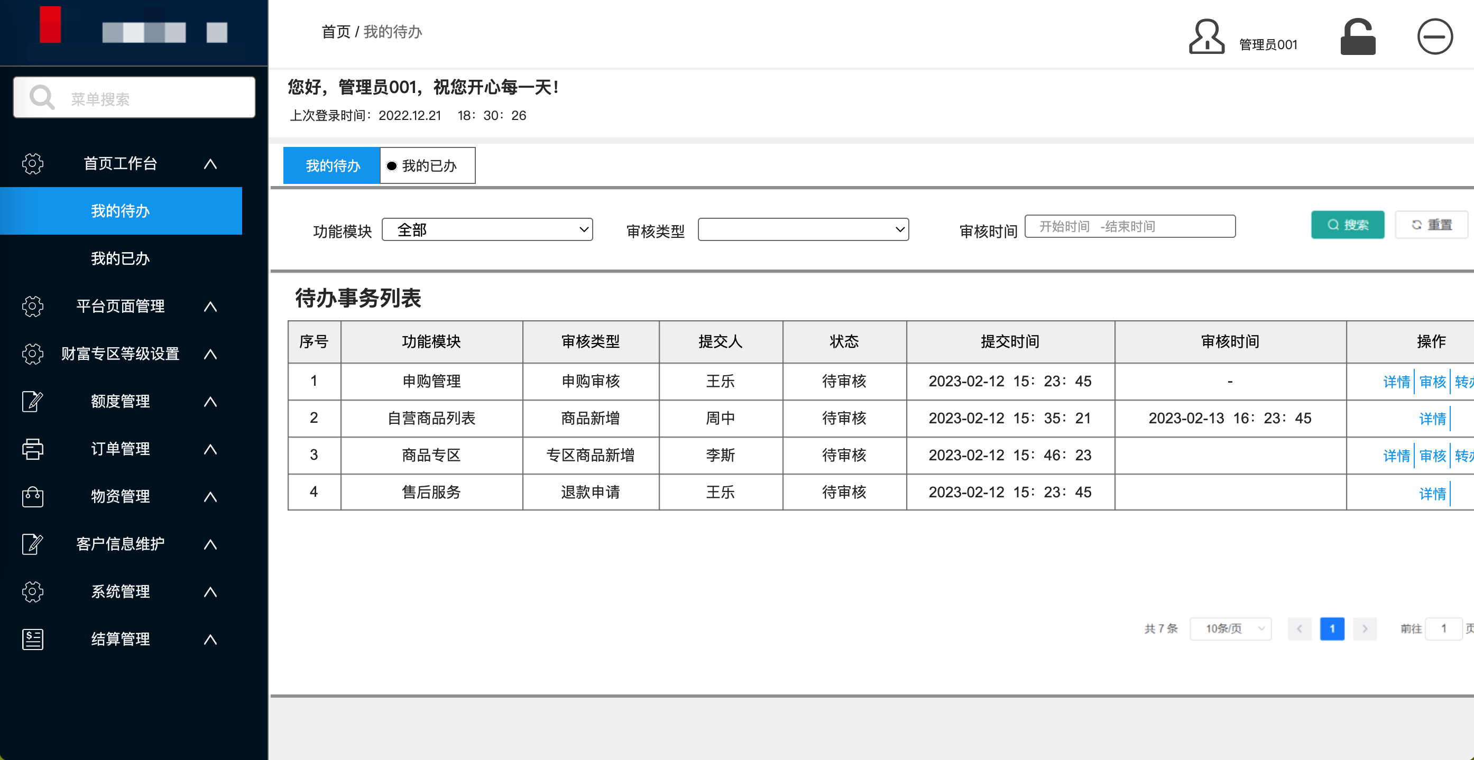Click the magnifier icon in menu search
The width and height of the screenshot is (1474, 760).
42,97
